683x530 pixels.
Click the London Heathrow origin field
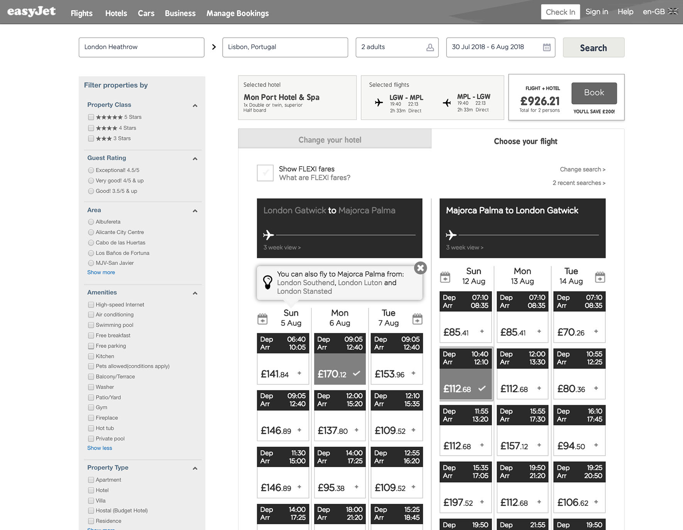click(x=141, y=47)
